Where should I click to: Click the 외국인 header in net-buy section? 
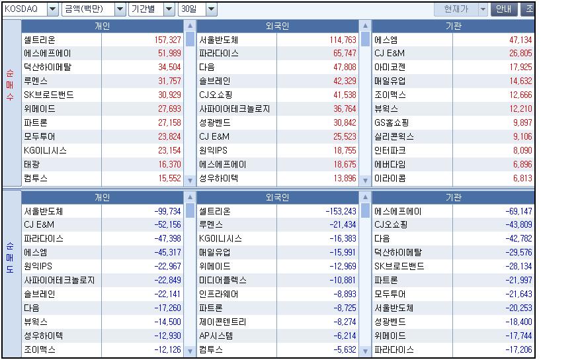coord(277,26)
